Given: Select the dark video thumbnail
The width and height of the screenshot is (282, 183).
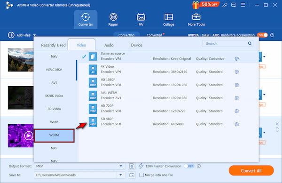Looking at the screenshot, I should (21, 98).
